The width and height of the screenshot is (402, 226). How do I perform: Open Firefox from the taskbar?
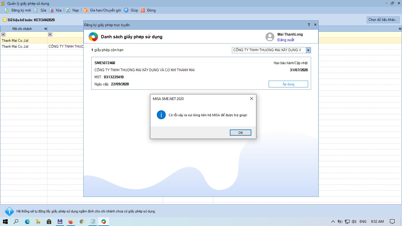pos(71,222)
